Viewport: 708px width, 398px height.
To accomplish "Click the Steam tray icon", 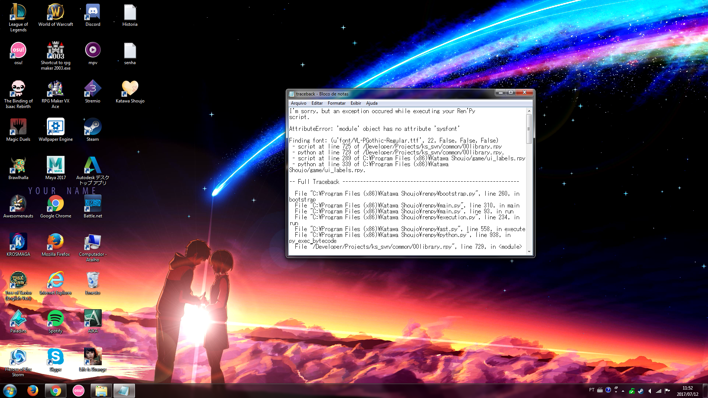I will click(641, 391).
